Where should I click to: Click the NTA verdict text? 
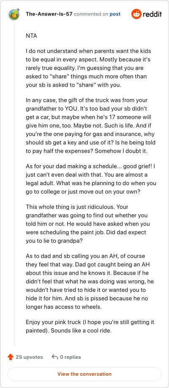pyautogui.click(x=31, y=36)
